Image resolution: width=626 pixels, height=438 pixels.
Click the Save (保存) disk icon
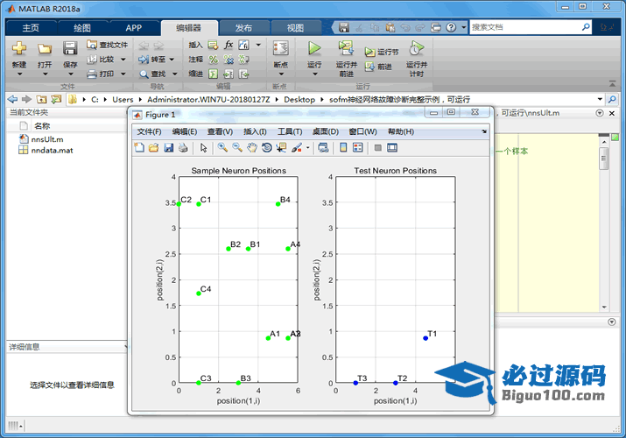70,49
